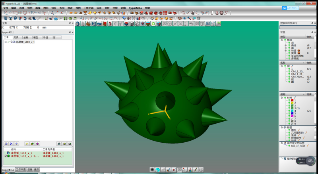The image size is (318, 174).
Task: Select gray solid cube view mode
Action: 132,24
